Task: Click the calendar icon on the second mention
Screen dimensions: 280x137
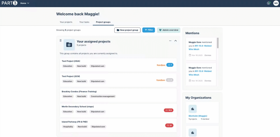Action: tap(190, 81)
